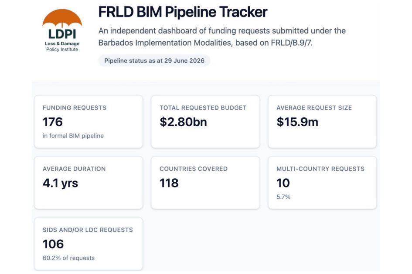Open the Multi-Country Requests card

pyautogui.click(x=322, y=183)
